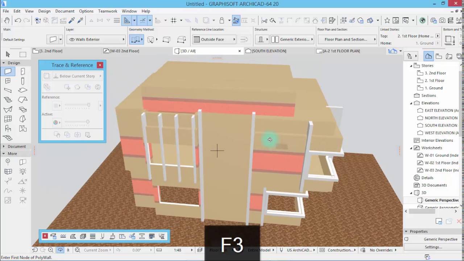Click the US ArchiCAD pen set button
Screen dimensions: 464x261
coord(299,250)
